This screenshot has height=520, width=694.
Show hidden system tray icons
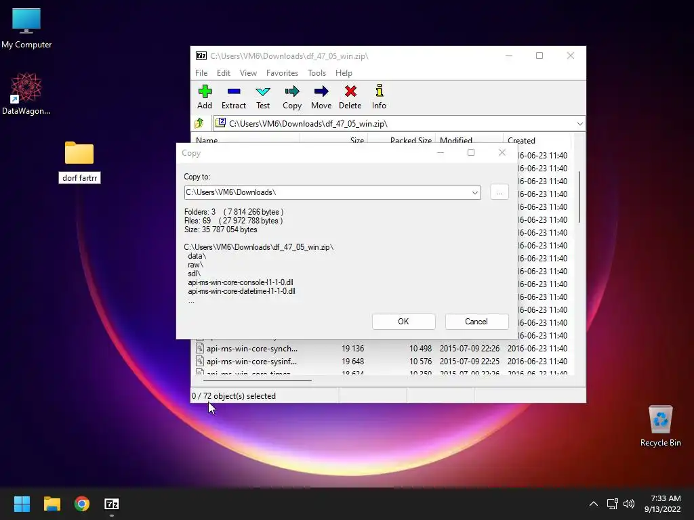(594, 504)
